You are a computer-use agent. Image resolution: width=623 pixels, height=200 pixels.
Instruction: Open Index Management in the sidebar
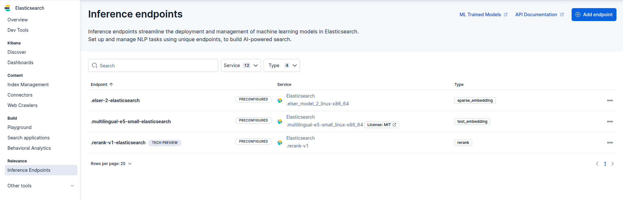tap(28, 85)
